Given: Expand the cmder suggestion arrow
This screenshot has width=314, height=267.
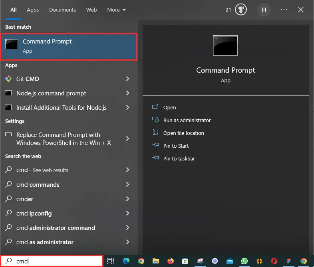Looking at the screenshot, I should 127,199.
